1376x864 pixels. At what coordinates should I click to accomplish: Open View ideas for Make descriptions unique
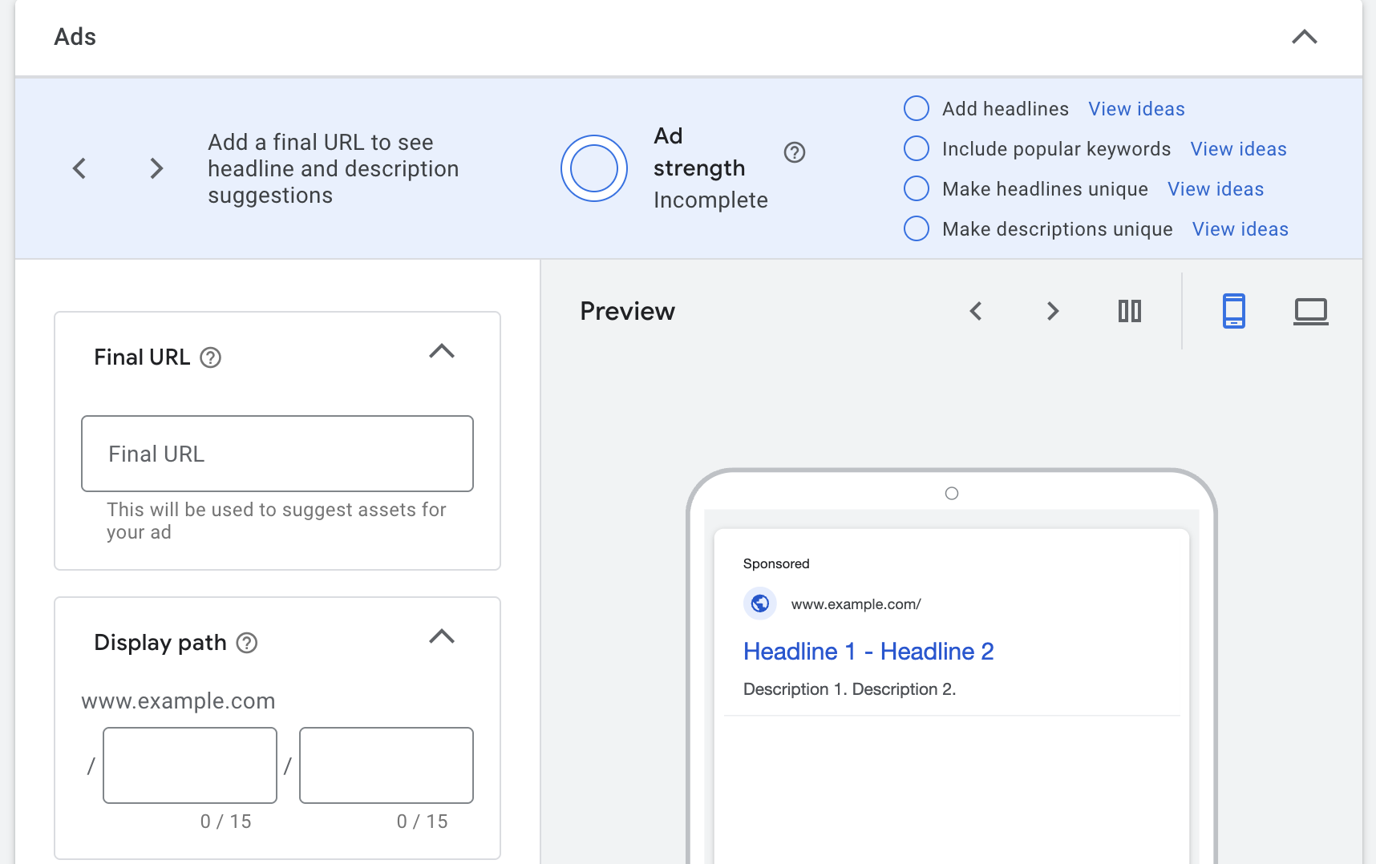tap(1240, 229)
